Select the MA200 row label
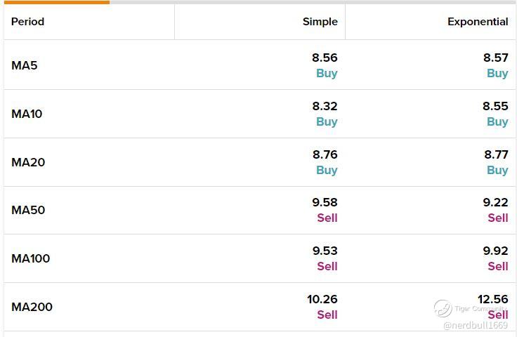Image resolution: width=517 pixels, height=337 pixels. point(32,307)
